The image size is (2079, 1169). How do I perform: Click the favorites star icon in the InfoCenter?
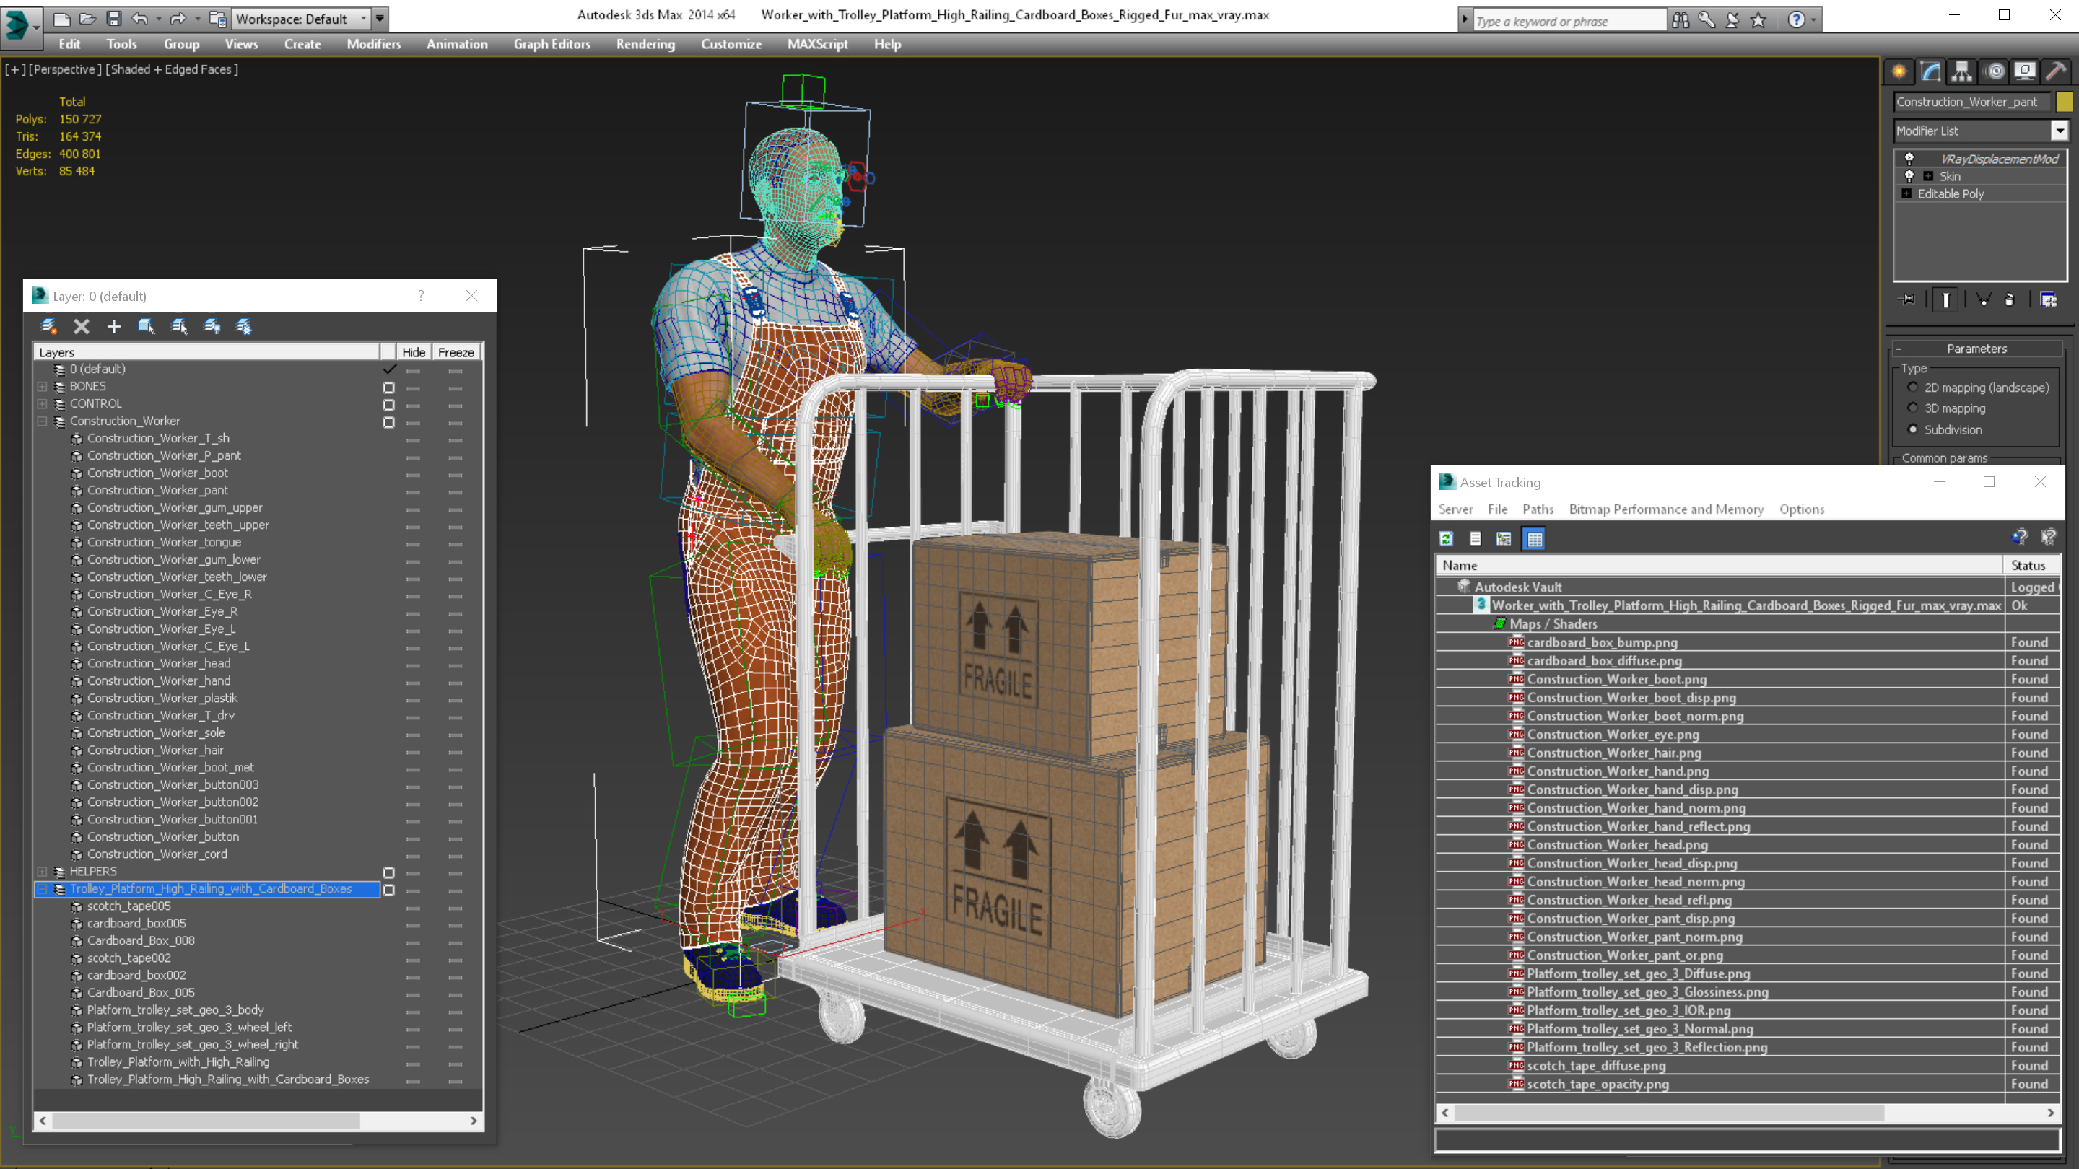click(1758, 19)
